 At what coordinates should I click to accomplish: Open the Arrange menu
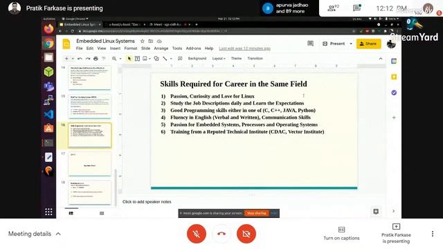pos(161,48)
